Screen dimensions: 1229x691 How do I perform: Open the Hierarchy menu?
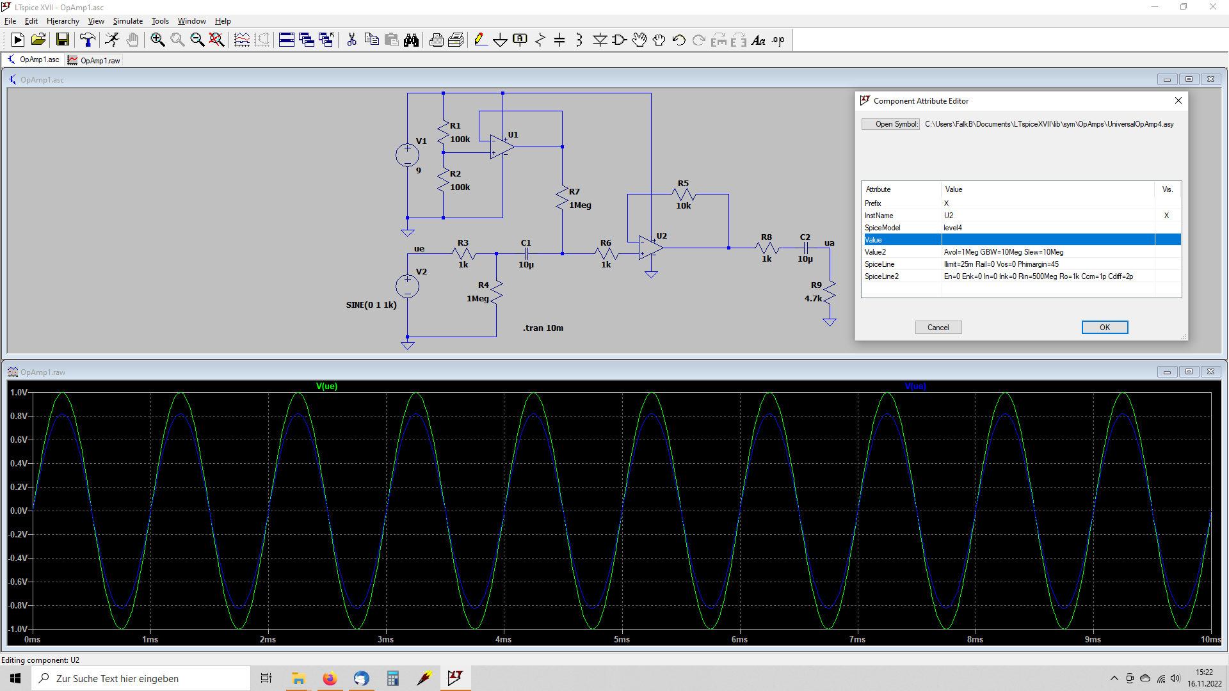pos(63,21)
